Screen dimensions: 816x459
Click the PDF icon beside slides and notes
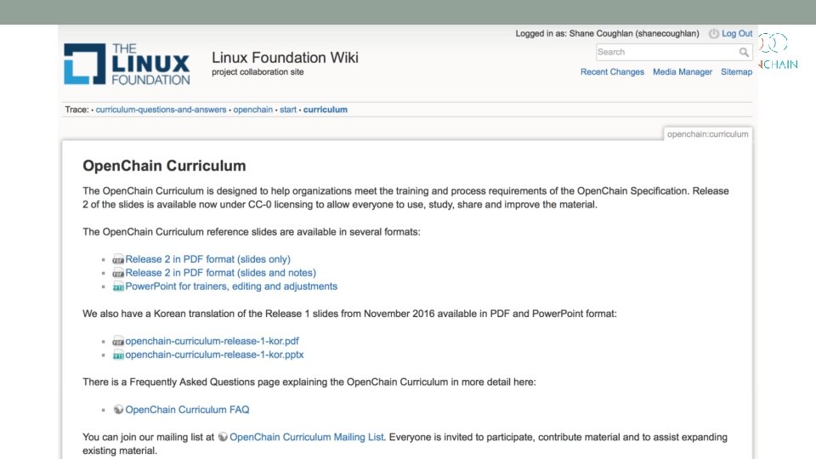[118, 273]
